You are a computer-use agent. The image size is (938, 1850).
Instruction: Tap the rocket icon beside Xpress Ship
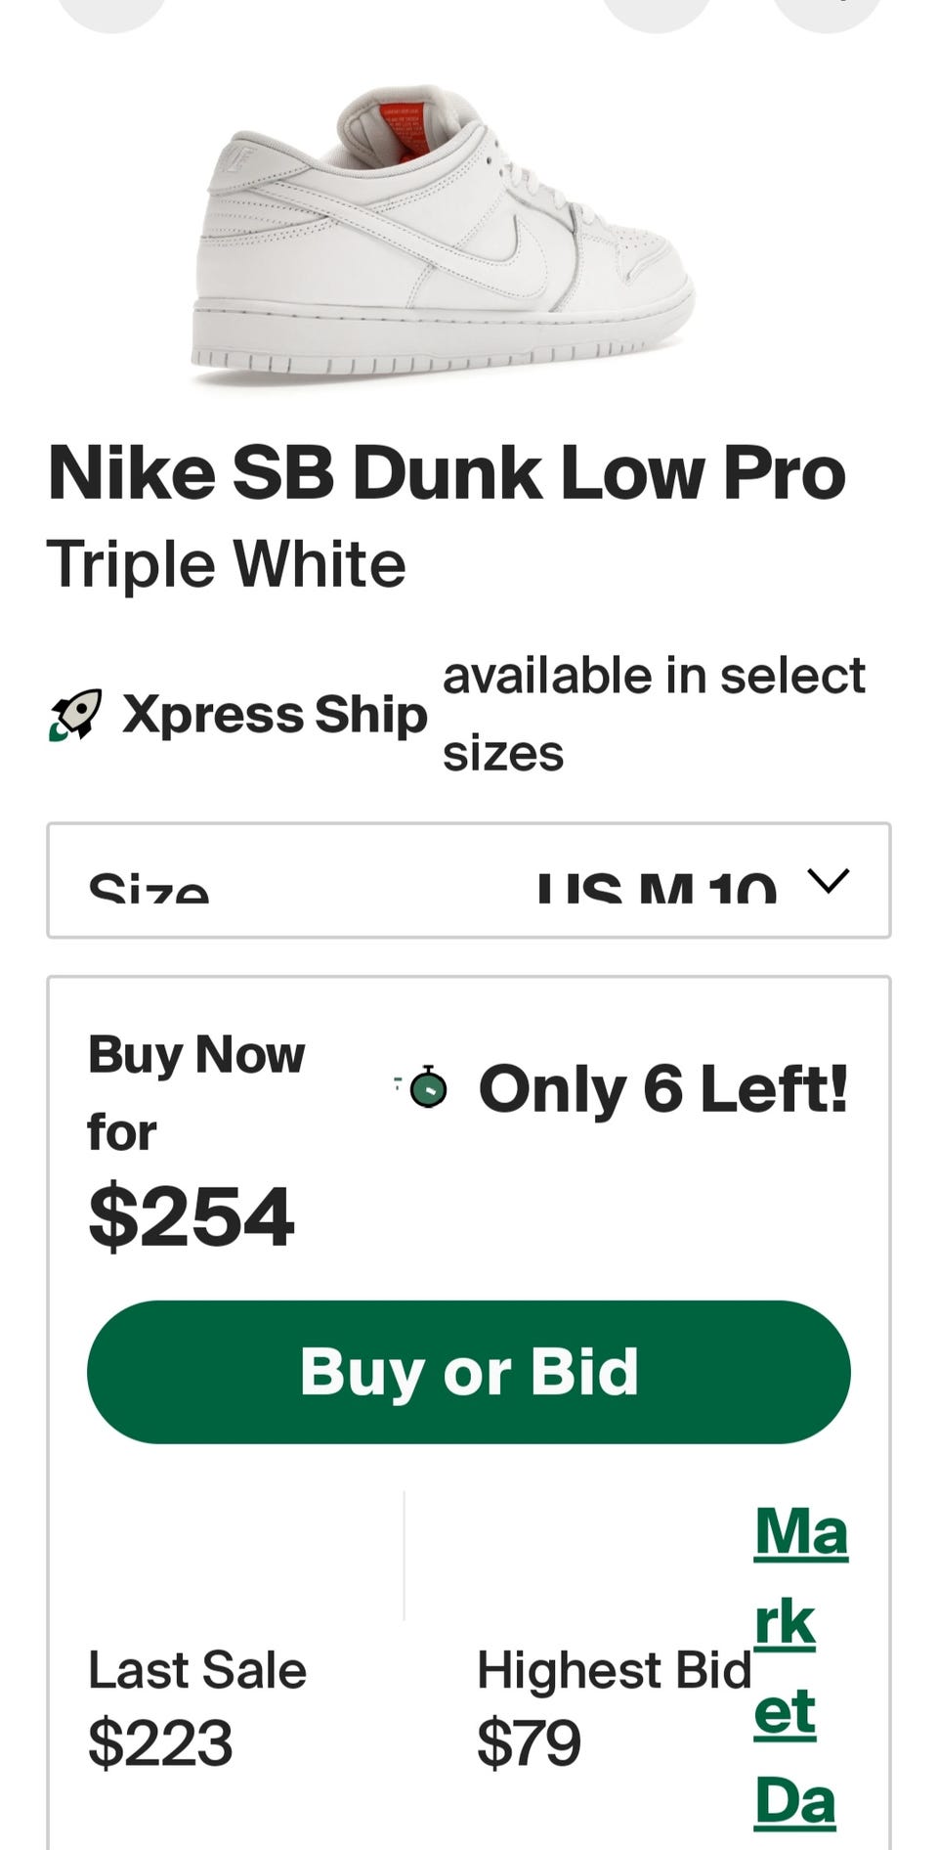click(75, 715)
